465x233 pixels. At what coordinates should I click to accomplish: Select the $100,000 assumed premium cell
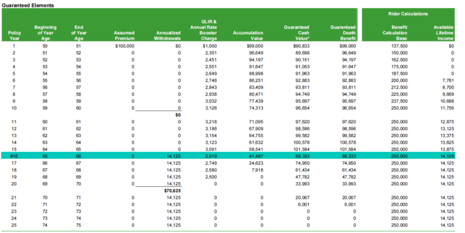tap(125, 46)
